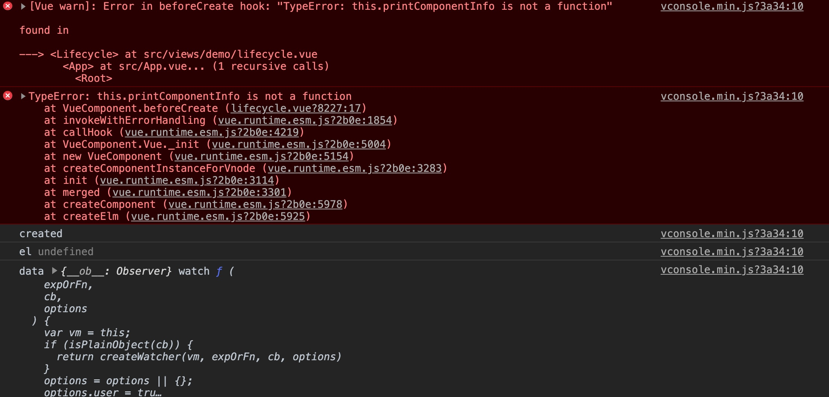This screenshot has width=829, height=397.
Task: Open vue.runtime.esm.js?2b0e:1854 link
Action: [x=305, y=120]
